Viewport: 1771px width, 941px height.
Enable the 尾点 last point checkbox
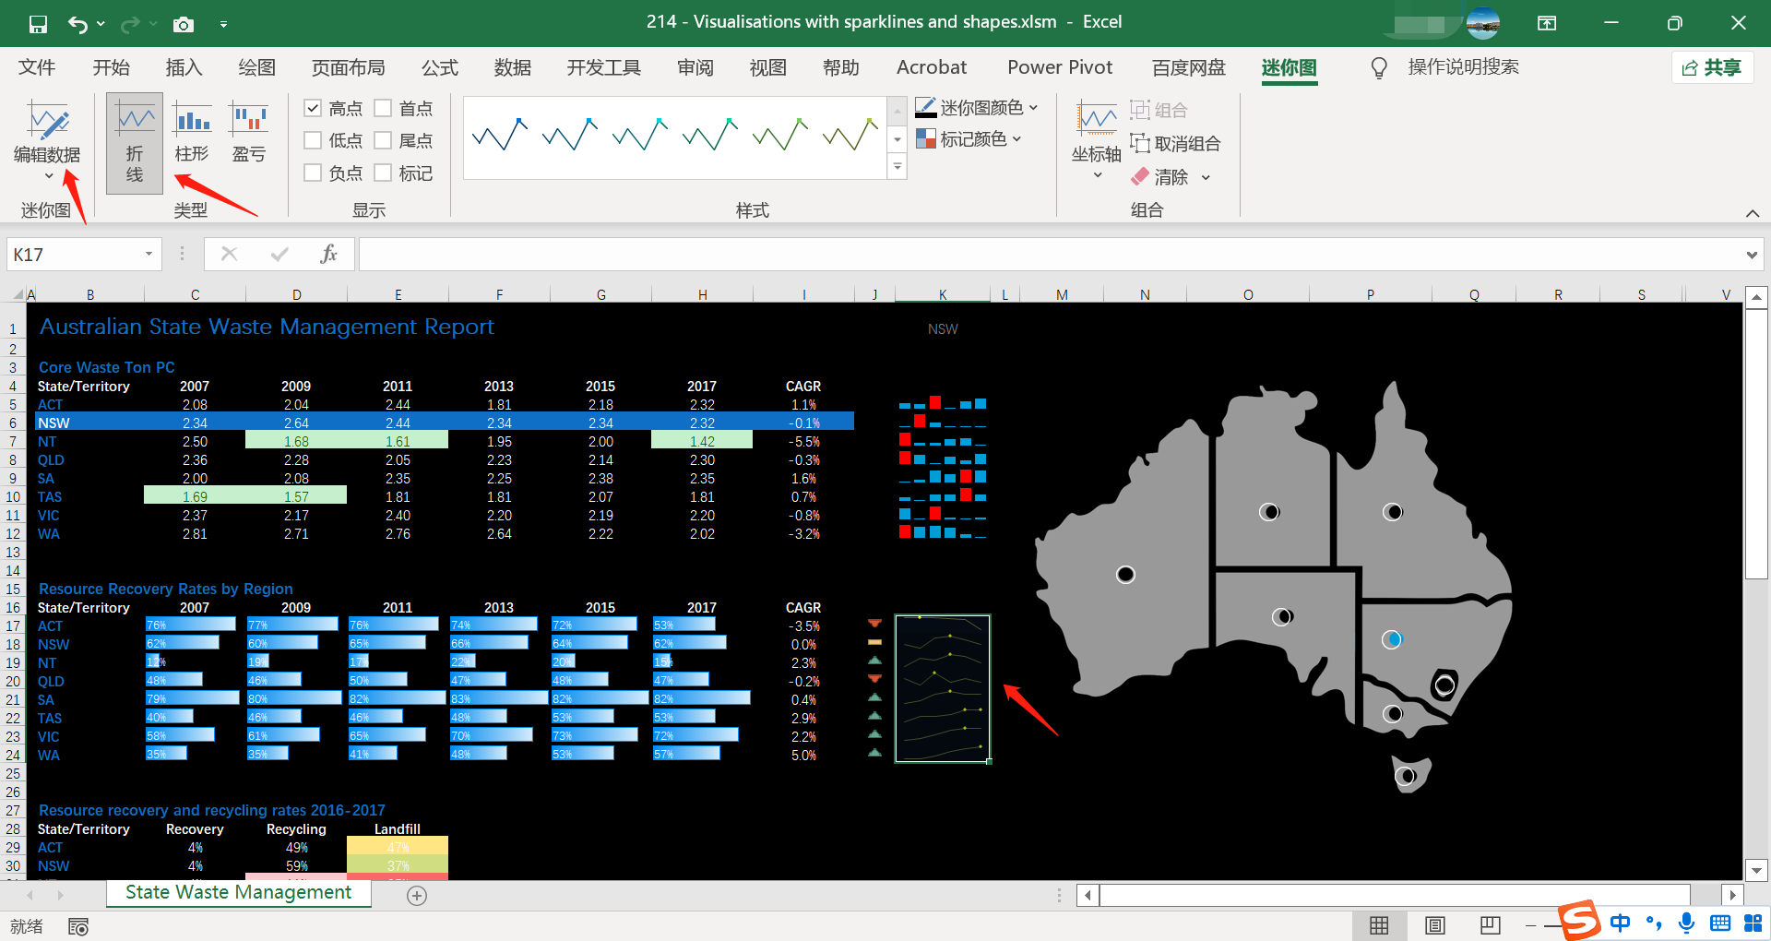(383, 140)
